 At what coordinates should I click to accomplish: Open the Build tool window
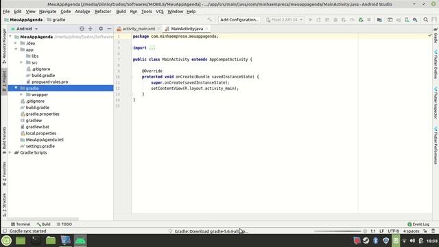tap(43, 224)
